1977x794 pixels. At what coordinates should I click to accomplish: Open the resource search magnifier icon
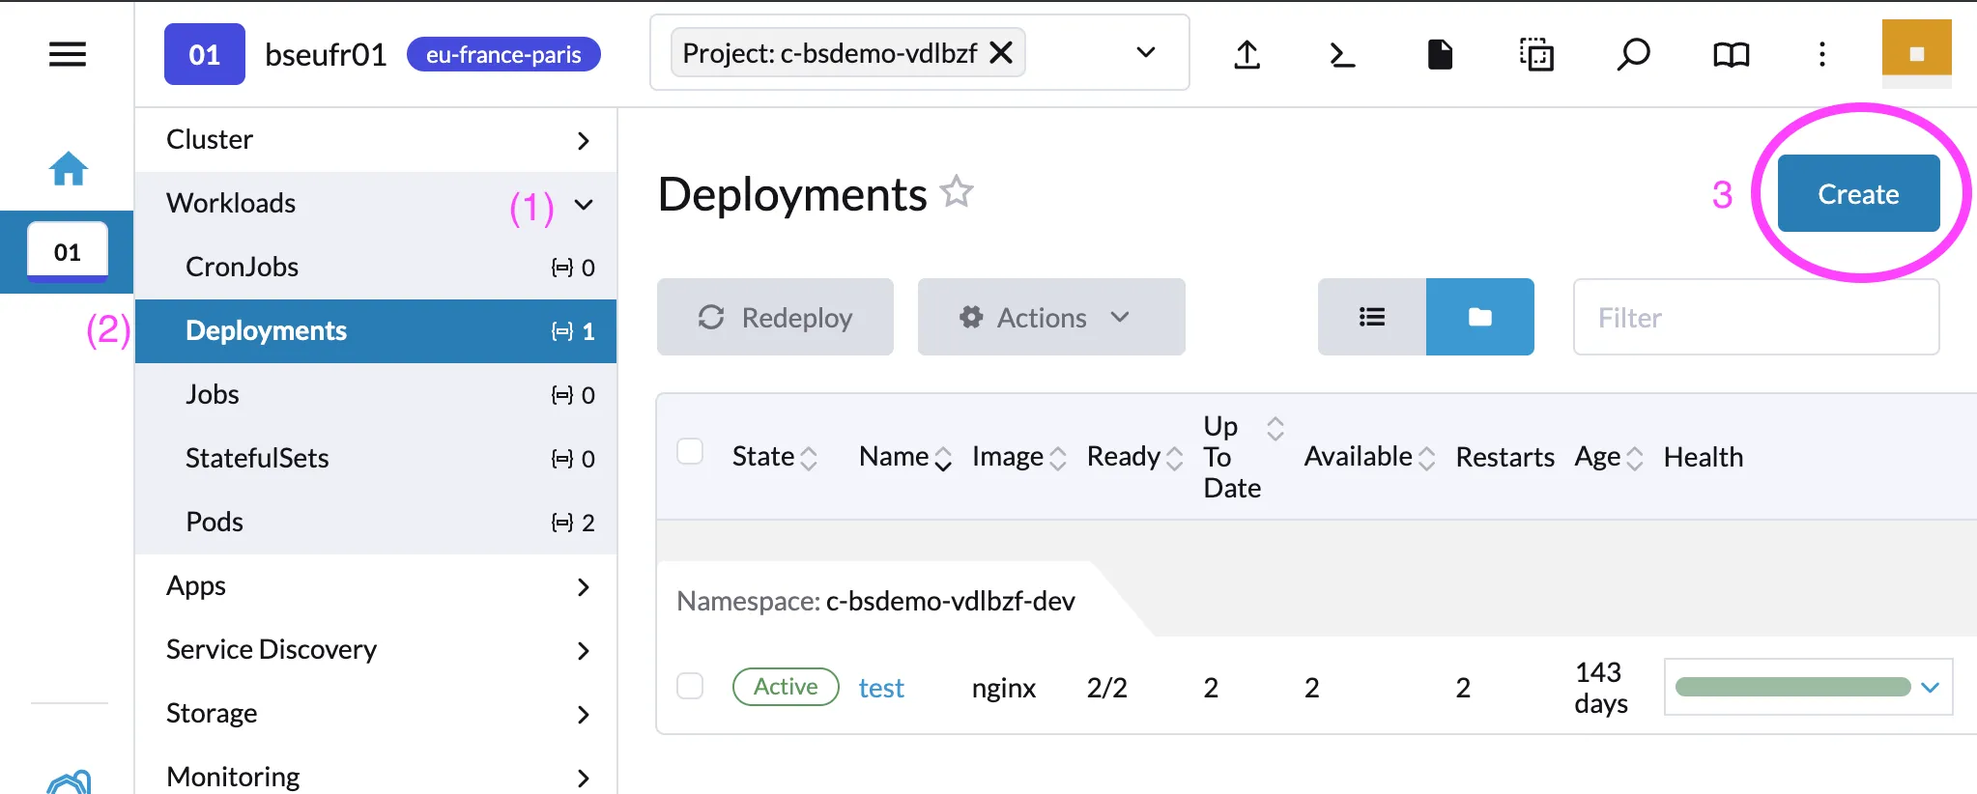(1633, 54)
